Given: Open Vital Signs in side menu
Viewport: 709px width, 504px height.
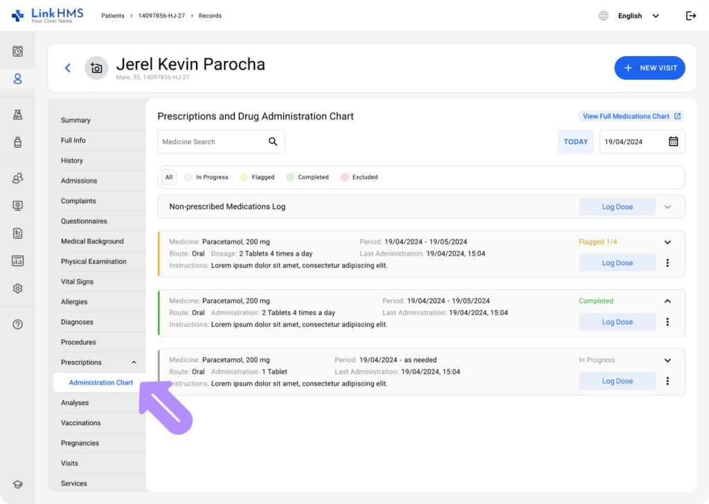Looking at the screenshot, I should click(77, 282).
